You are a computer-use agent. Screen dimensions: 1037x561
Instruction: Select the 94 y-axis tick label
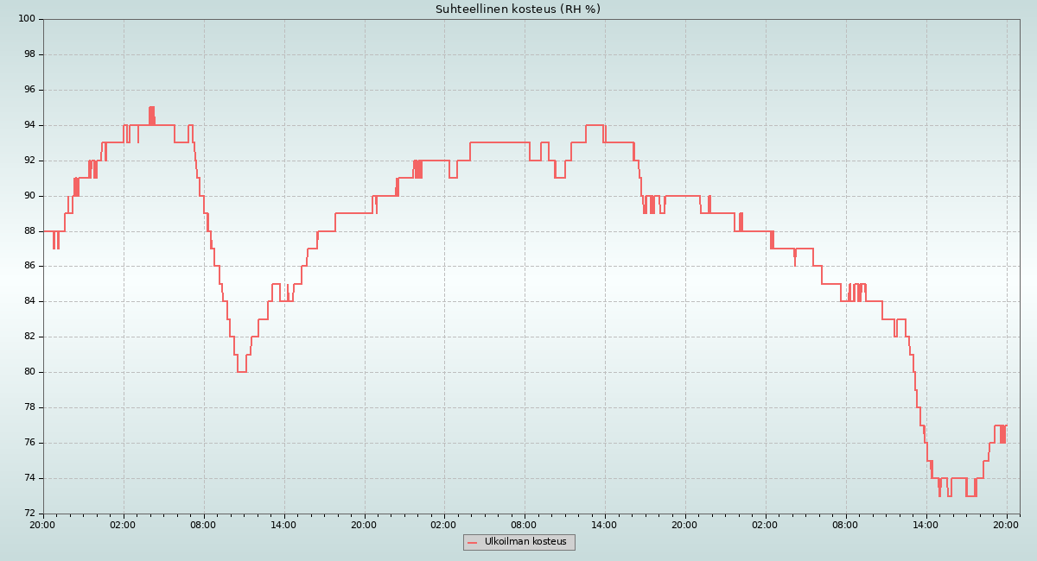tap(29, 125)
